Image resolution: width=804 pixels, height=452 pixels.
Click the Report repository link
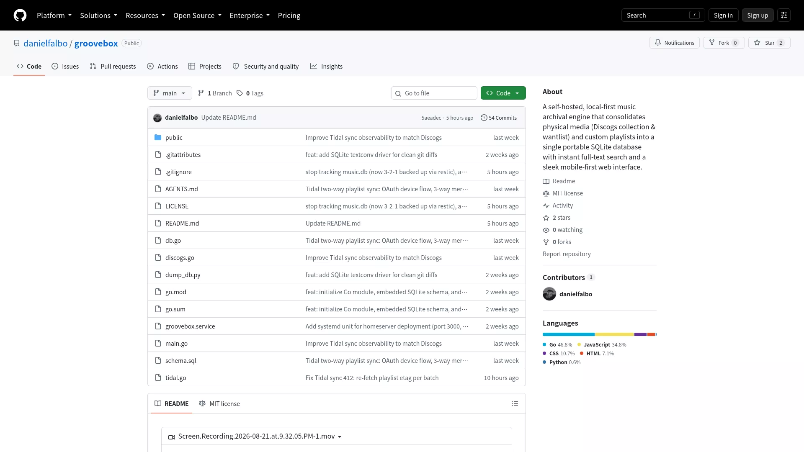coord(567,254)
